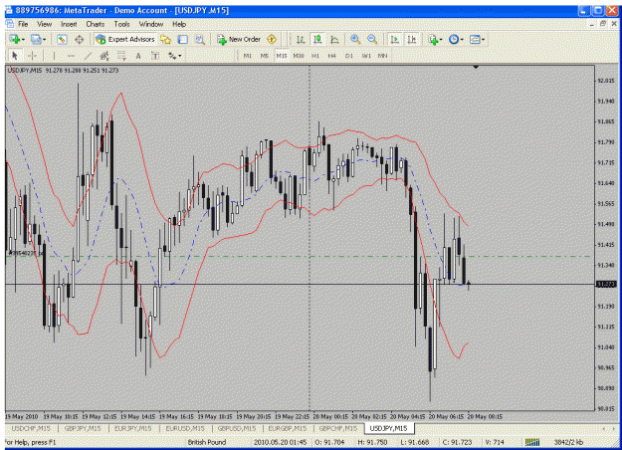Switch to D1 timeframe
Screen dimensions: 622x450
349,56
